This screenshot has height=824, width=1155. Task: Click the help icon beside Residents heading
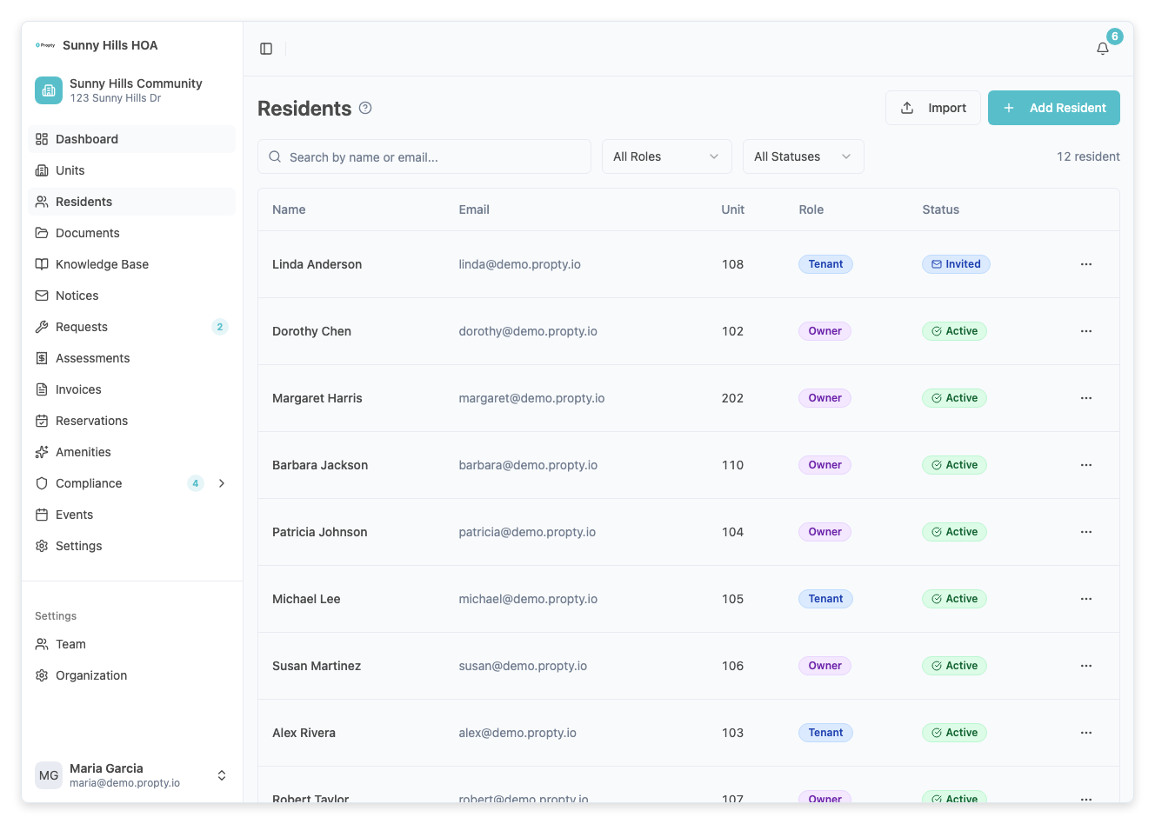point(365,108)
